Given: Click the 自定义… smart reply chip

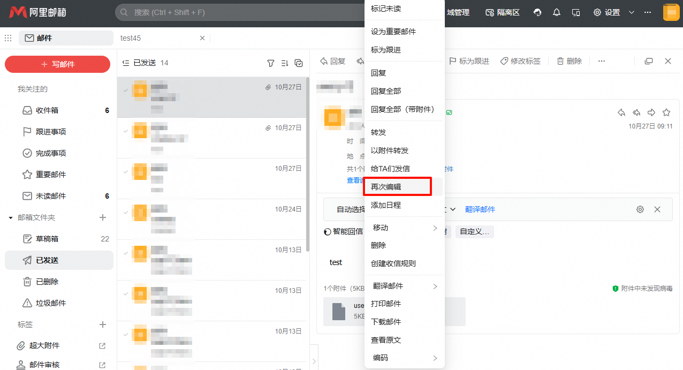Looking at the screenshot, I should coord(475,232).
